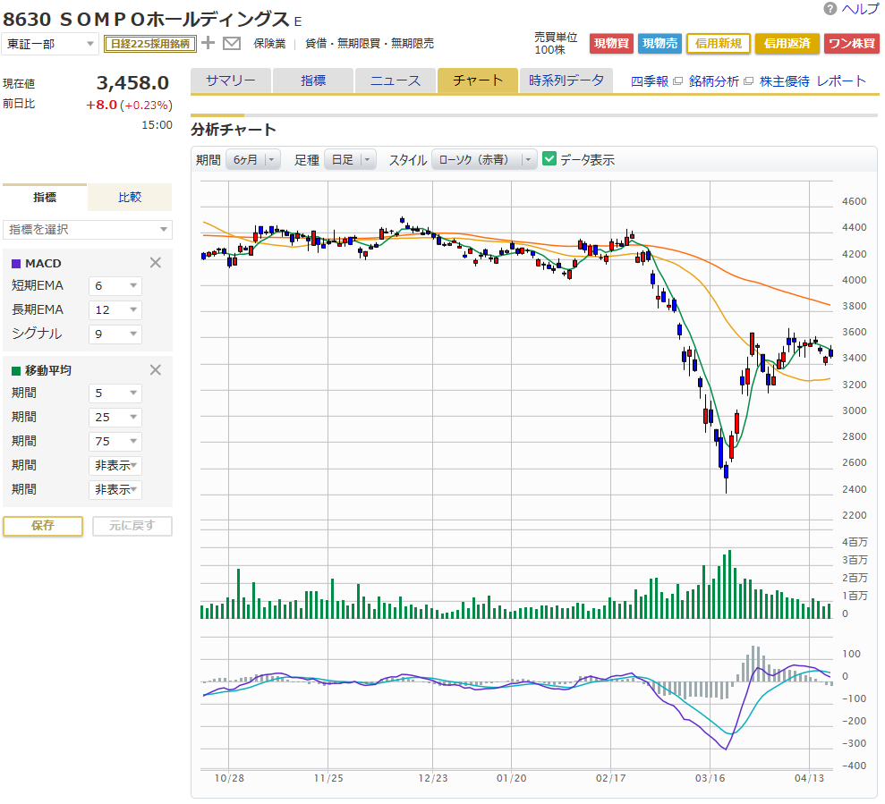Switch to the サマリー tab

(x=231, y=80)
